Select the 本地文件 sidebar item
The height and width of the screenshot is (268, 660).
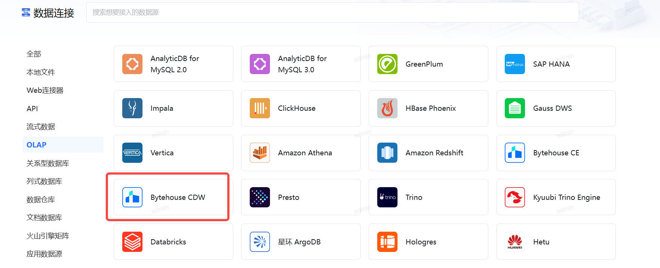[x=40, y=72]
